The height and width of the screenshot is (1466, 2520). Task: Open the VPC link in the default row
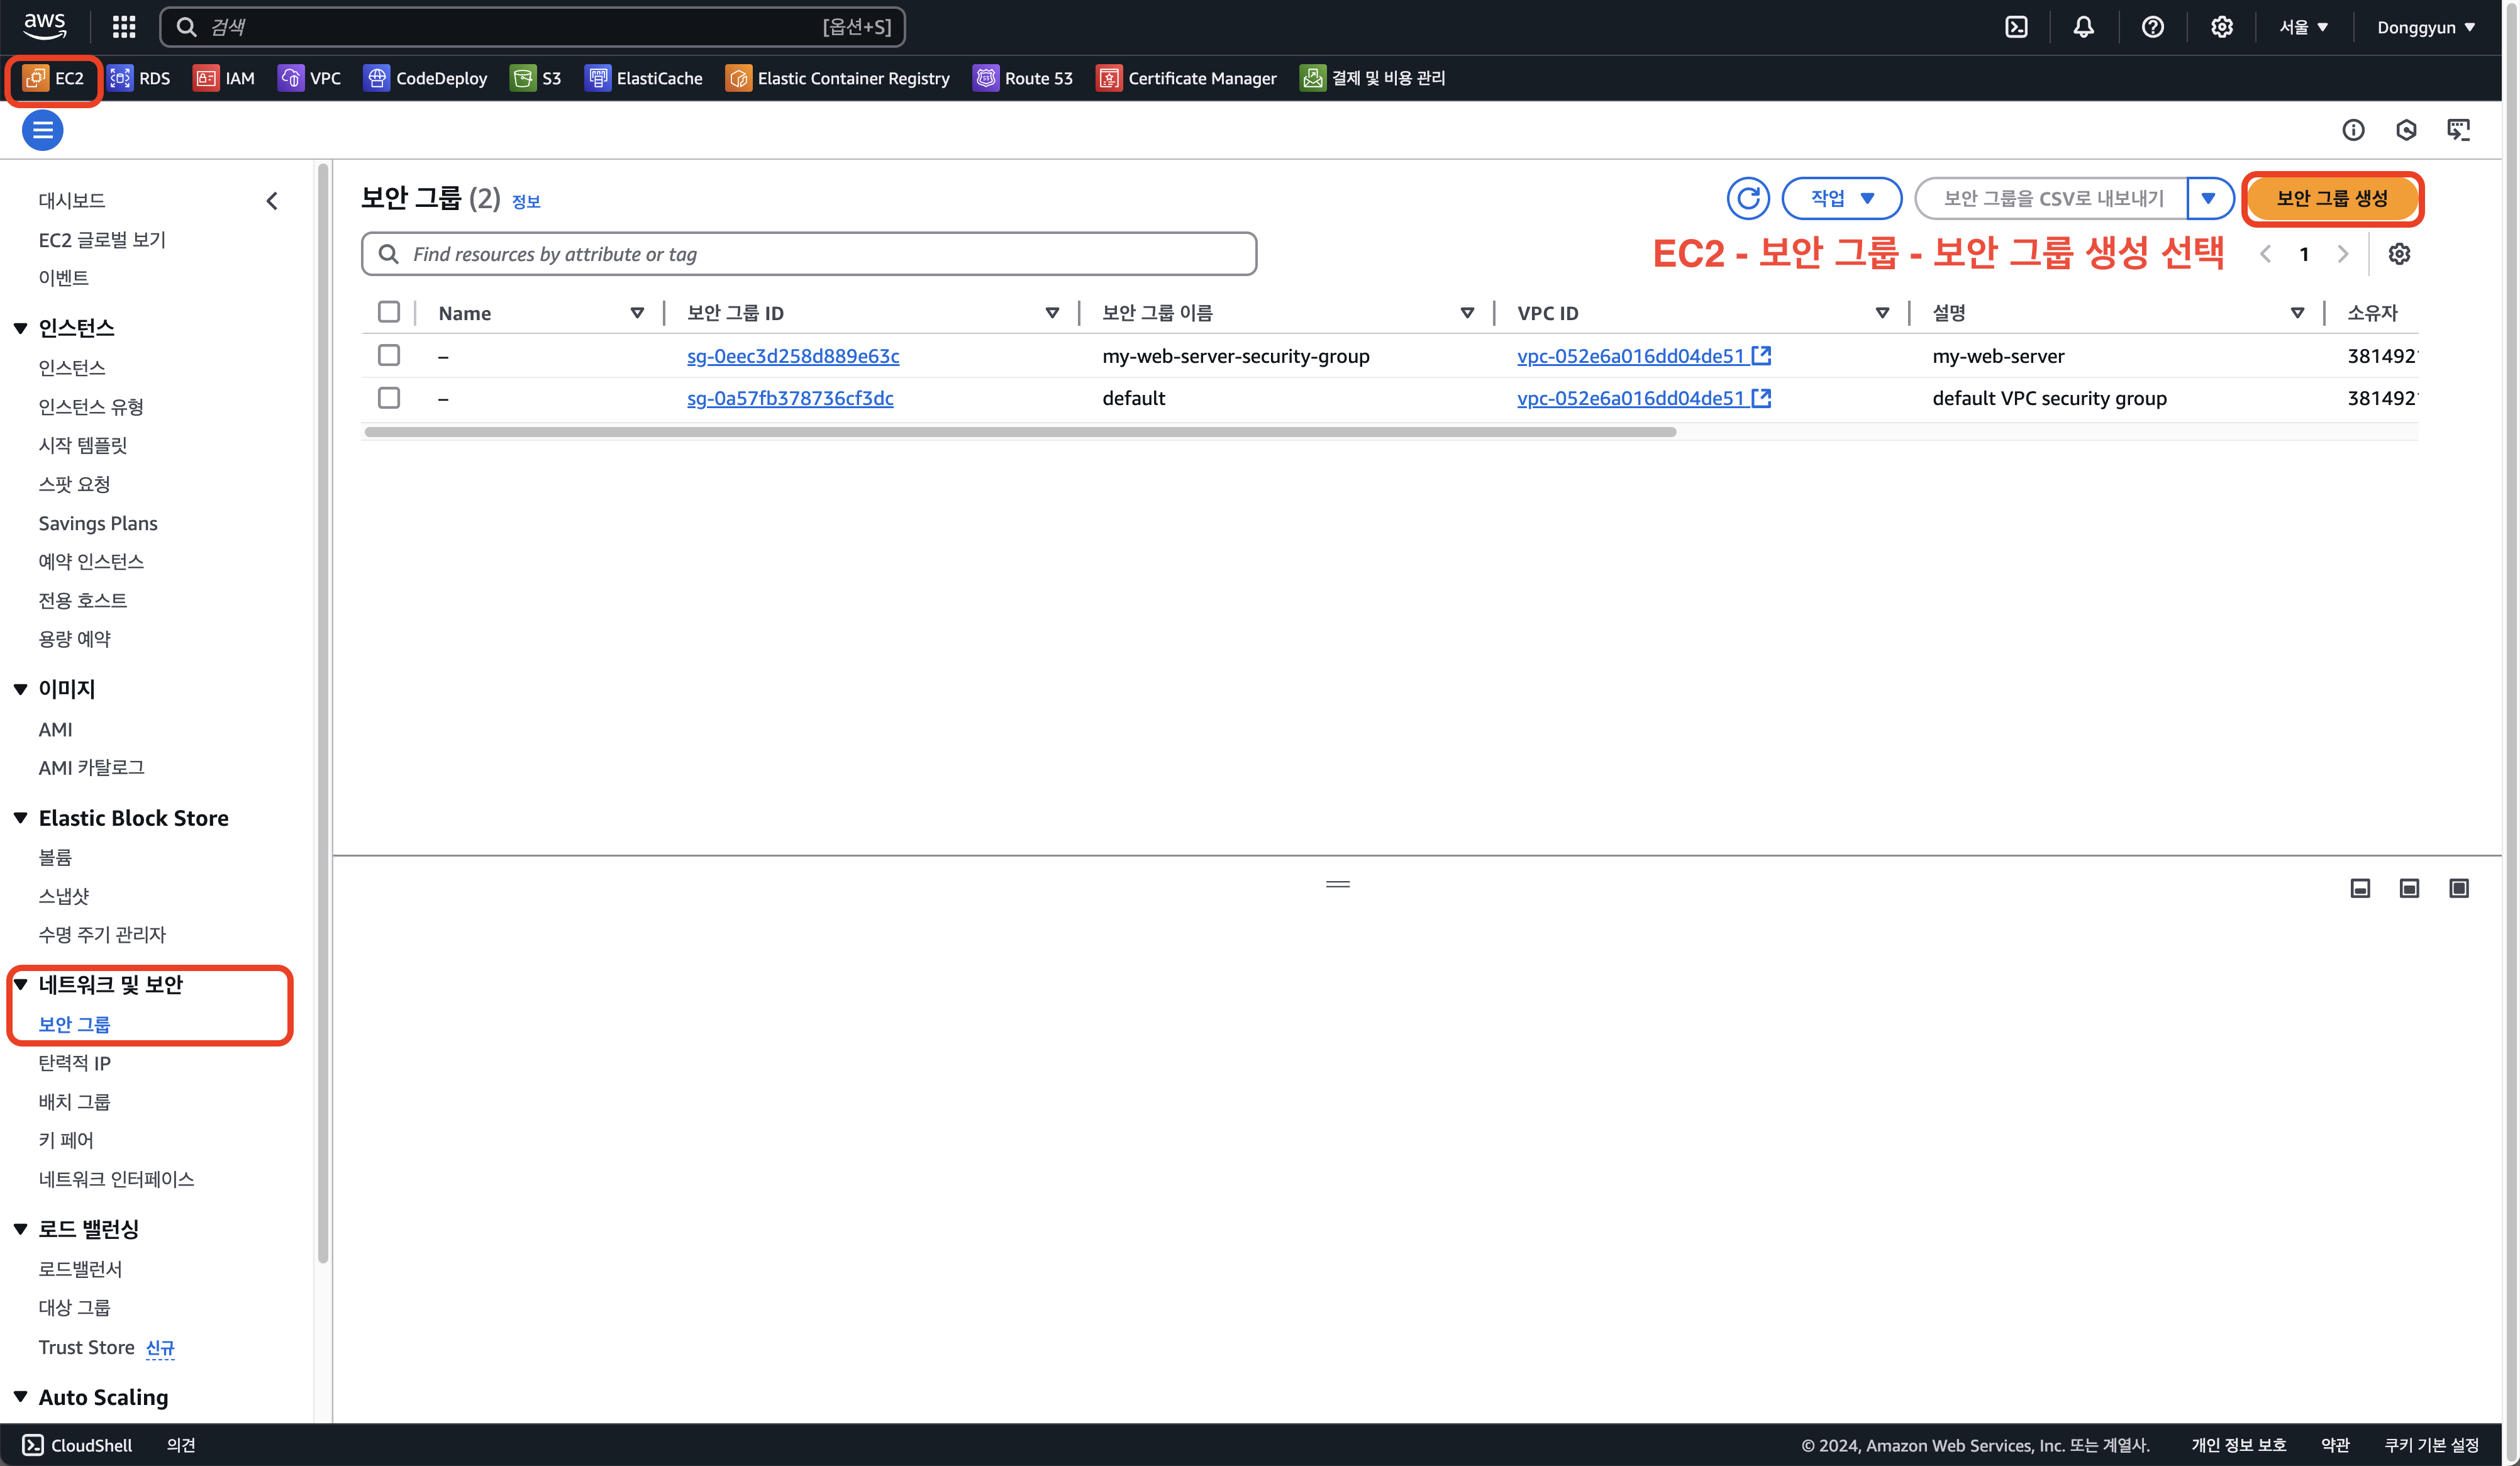tap(1643, 398)
